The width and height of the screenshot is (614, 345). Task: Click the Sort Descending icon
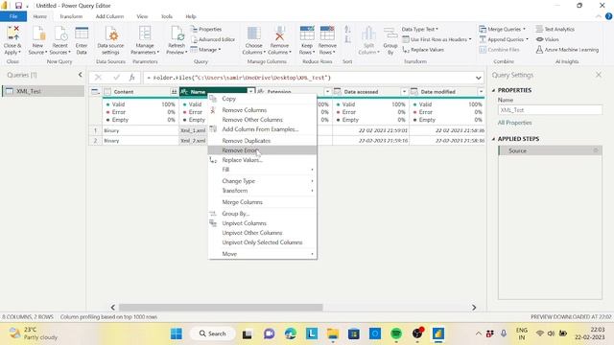tap(347, 38)
